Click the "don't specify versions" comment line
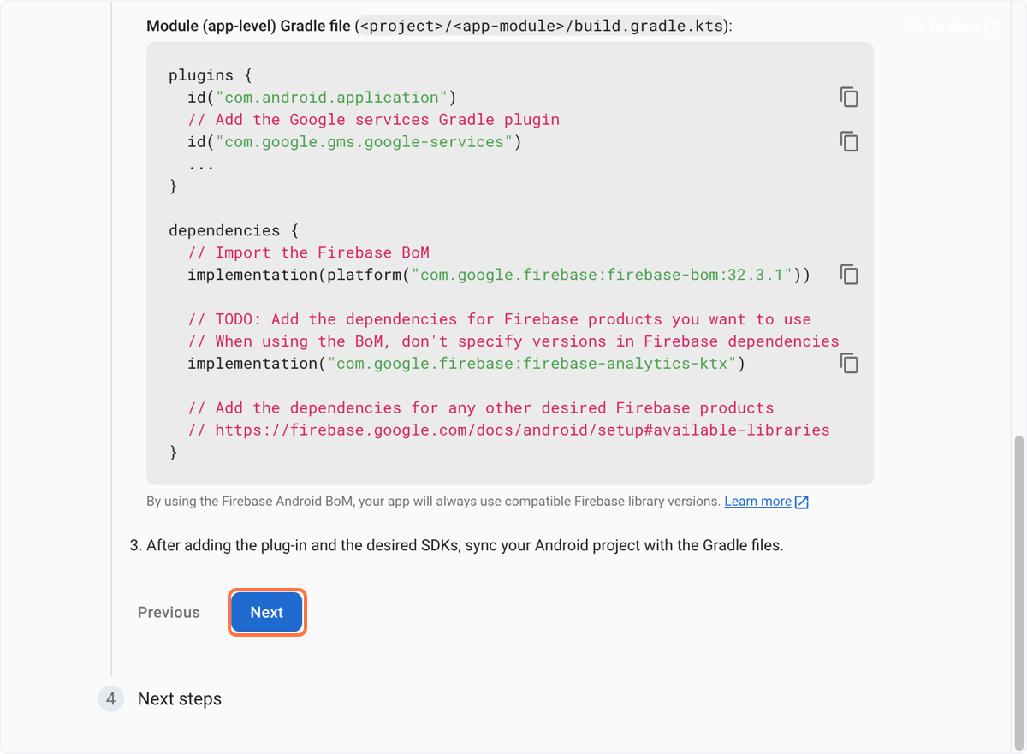This screenshot has height=754, width=1027. pyautogui.click(x=513, y=341)
